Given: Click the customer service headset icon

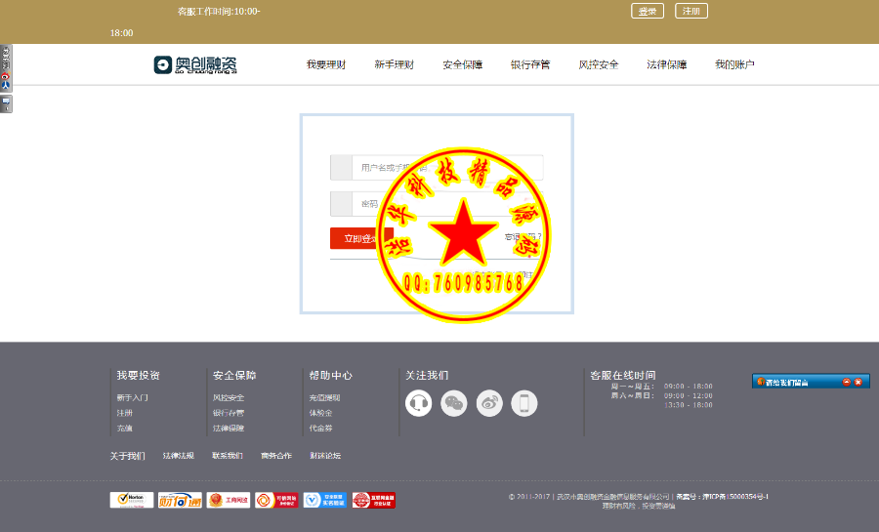Looking at the screenshot, I should (419, 403).
